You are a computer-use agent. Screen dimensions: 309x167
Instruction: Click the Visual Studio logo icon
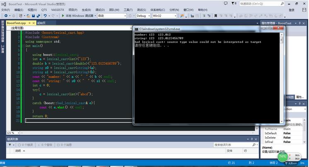[x=4, y=4]
